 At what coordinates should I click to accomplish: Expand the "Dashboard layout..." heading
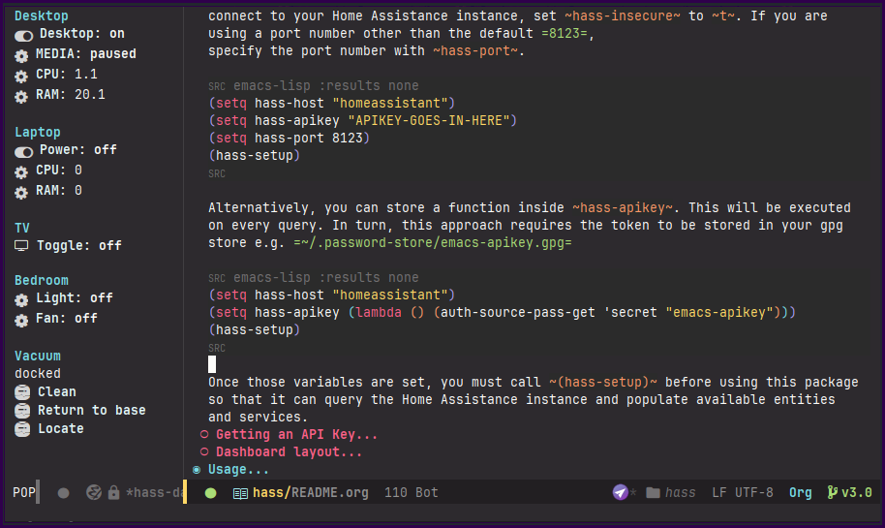tap(289, 452)
